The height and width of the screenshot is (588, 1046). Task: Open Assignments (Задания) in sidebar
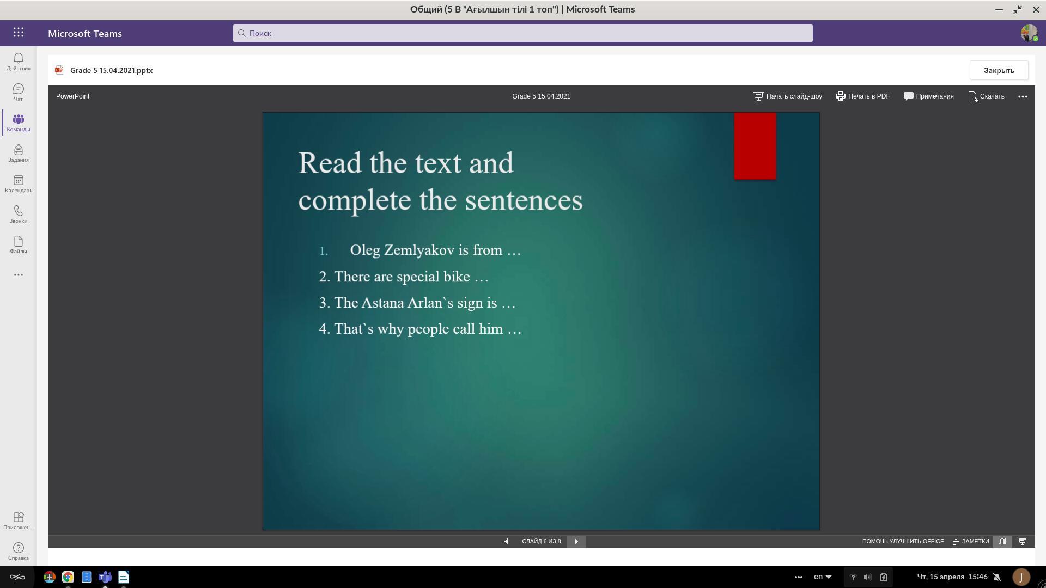pyautogui.click(x=18, y=153)
